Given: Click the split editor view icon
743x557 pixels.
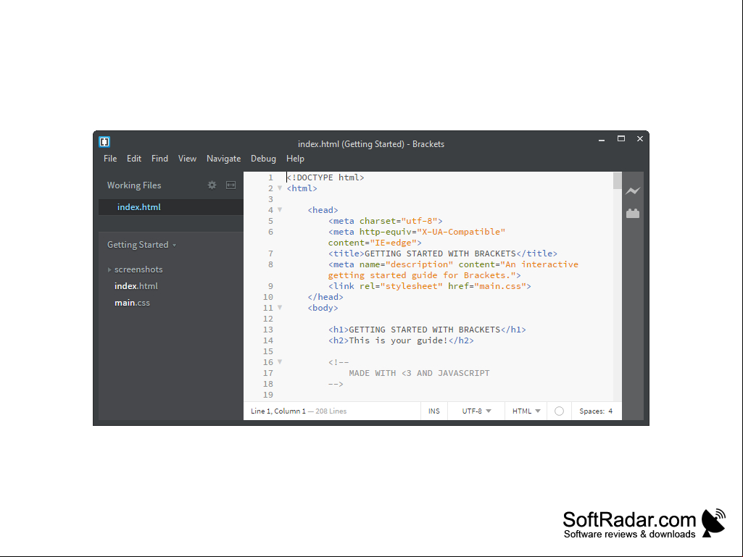Looking at the screenshot, I should [x=231, y=185].
